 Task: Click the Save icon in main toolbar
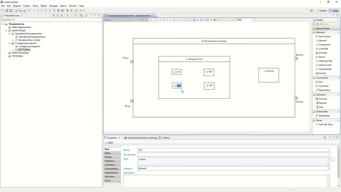click(x=17, y=11)
